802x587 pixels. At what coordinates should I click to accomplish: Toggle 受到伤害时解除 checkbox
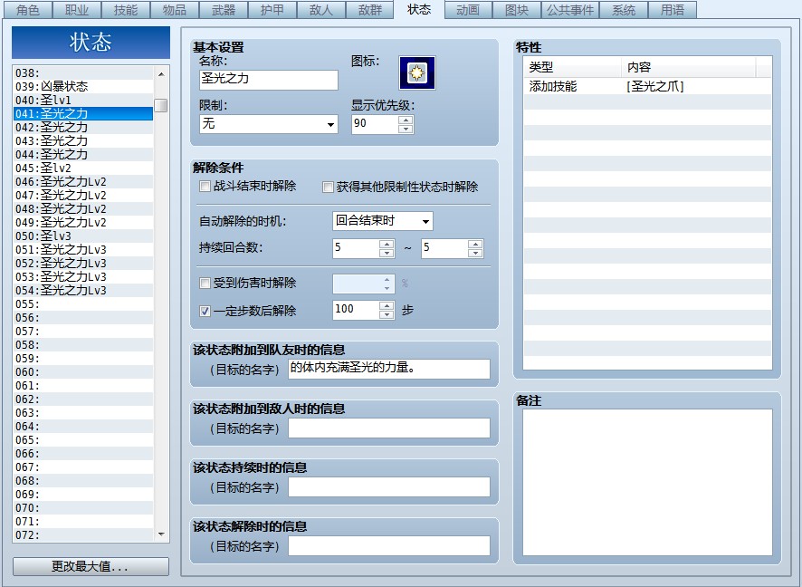pyautogui.click(x=205, y=283)
